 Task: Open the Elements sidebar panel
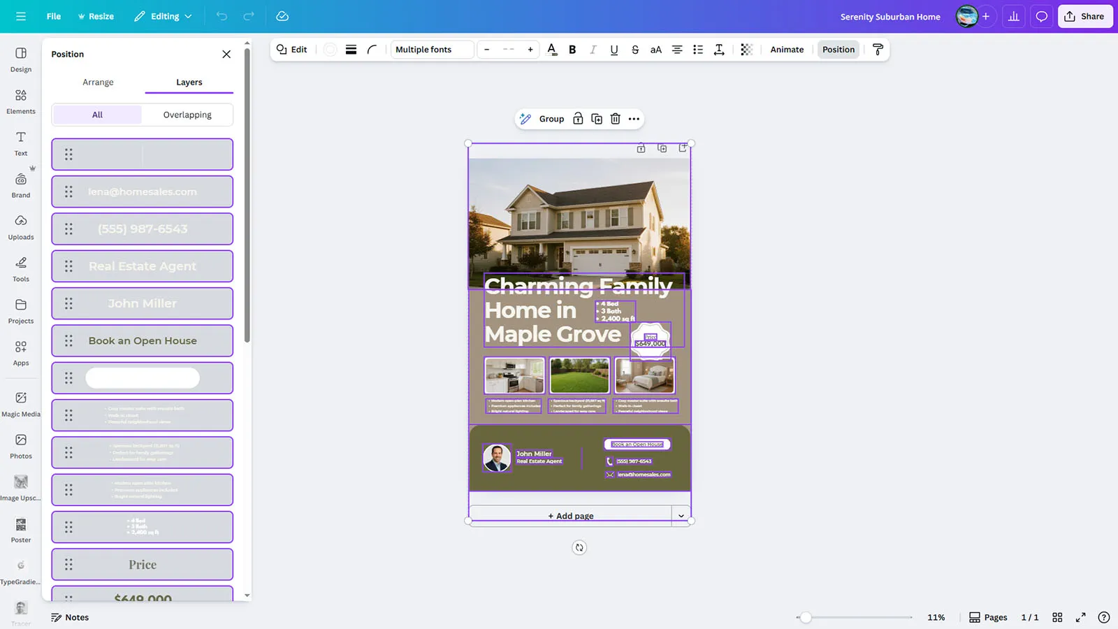pos(21,101)
